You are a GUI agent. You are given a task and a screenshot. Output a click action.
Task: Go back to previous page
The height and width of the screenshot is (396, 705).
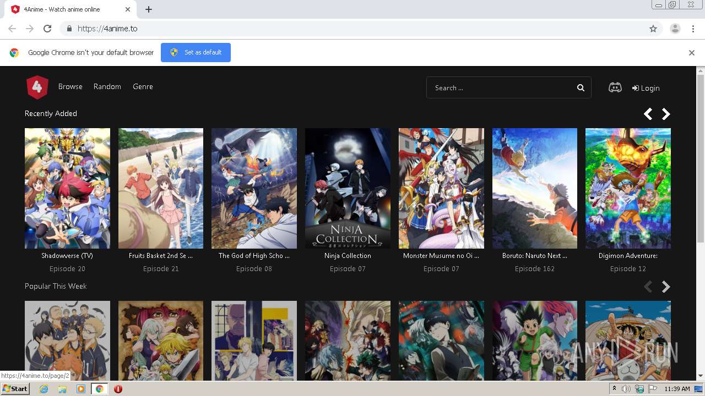[x=12, y=29]
